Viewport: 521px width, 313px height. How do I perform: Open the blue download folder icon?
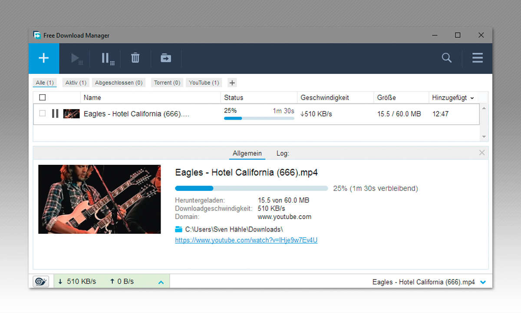point(178,229)
